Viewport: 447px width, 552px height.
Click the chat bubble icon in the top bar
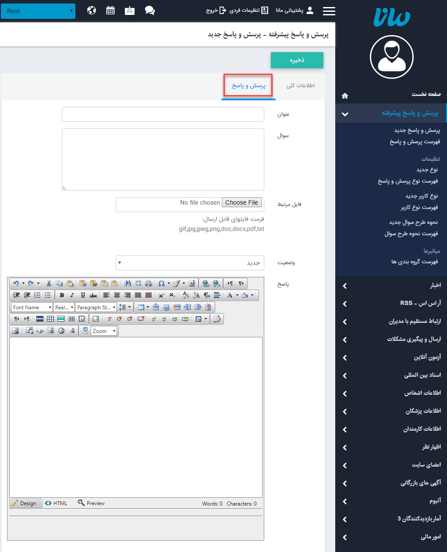click(x=150, y=10)
